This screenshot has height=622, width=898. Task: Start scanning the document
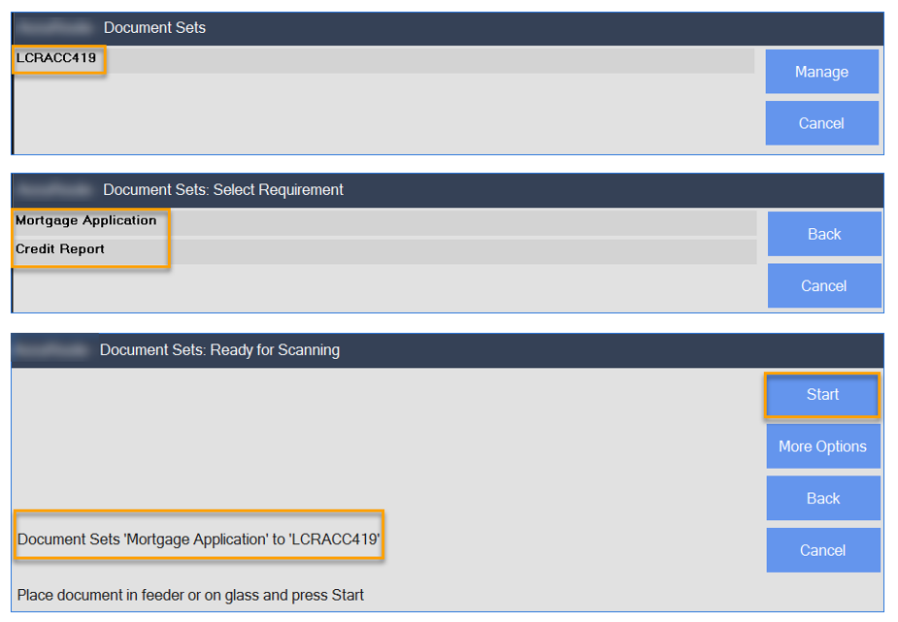click(822, 394)
